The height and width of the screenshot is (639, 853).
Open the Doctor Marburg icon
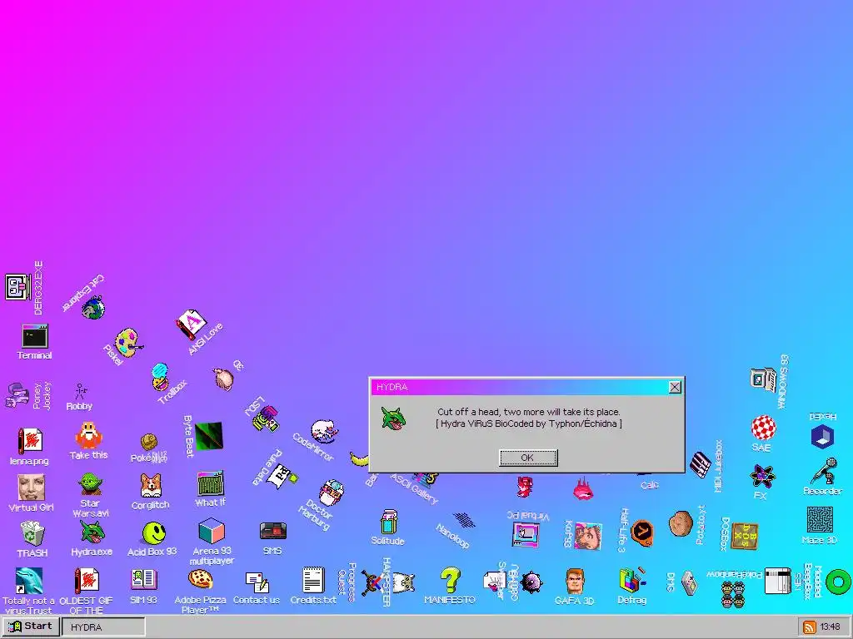click(x=332, y=493)
